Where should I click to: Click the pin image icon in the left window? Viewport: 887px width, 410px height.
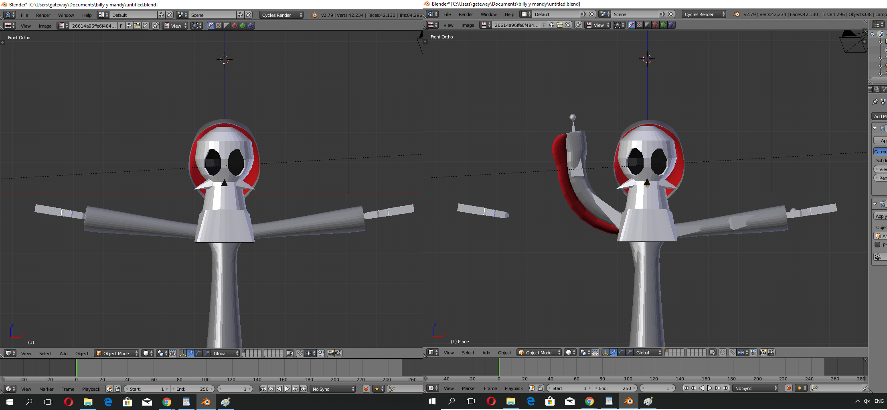156,26
